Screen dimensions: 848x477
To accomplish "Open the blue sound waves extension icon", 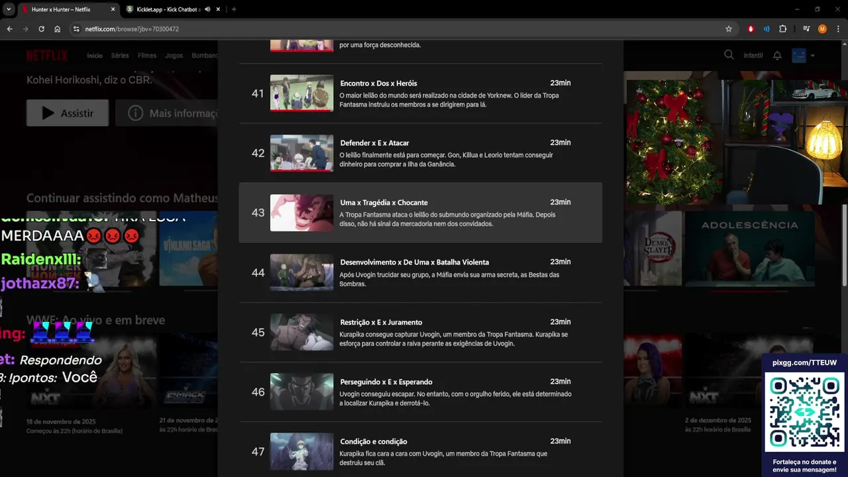I will pyautogui.click(x=767, y=29).
